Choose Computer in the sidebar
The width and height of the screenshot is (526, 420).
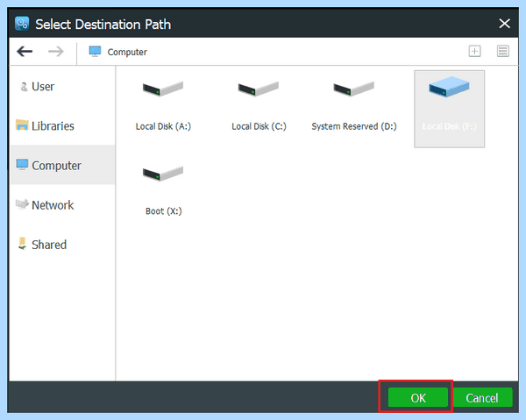coord(63,165)
